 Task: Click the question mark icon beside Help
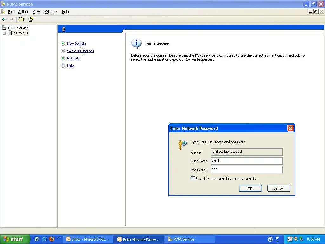[x=63, y=65]
